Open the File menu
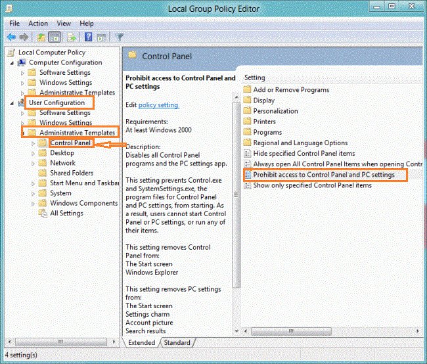This screenshot has height=364, width=427. 14,24
